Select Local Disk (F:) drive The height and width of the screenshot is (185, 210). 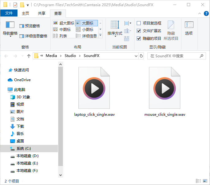pos(24,171)
